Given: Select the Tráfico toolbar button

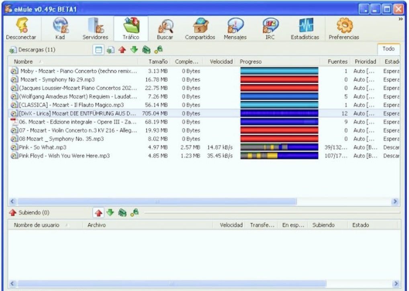Looking at the screenshot, I should (x=131, y=28).
